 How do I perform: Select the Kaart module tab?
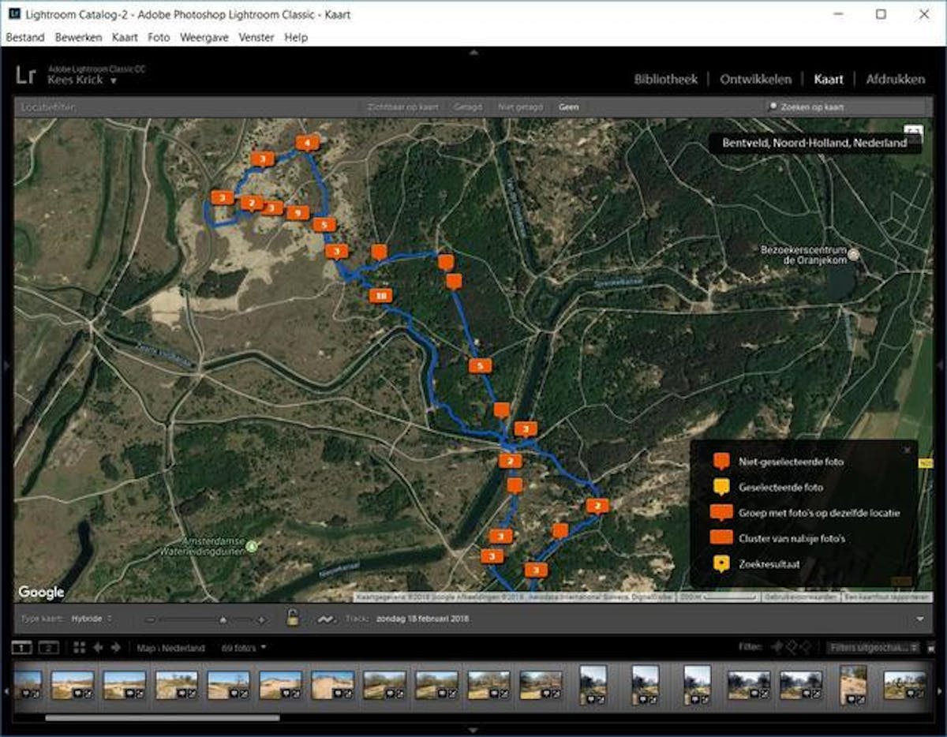pos(829,79)
